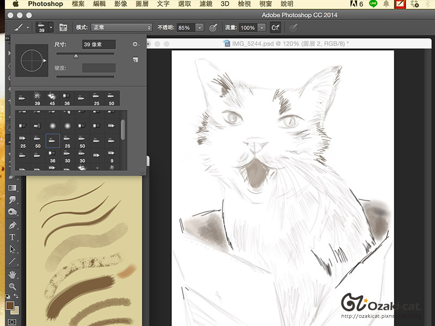Viewport: 435px width, 326px height.
Task: Choose the Path Selection arrow tool
Action: (x=12, y=249)
